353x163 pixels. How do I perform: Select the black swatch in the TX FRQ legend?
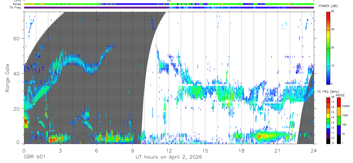click(328, 141)
